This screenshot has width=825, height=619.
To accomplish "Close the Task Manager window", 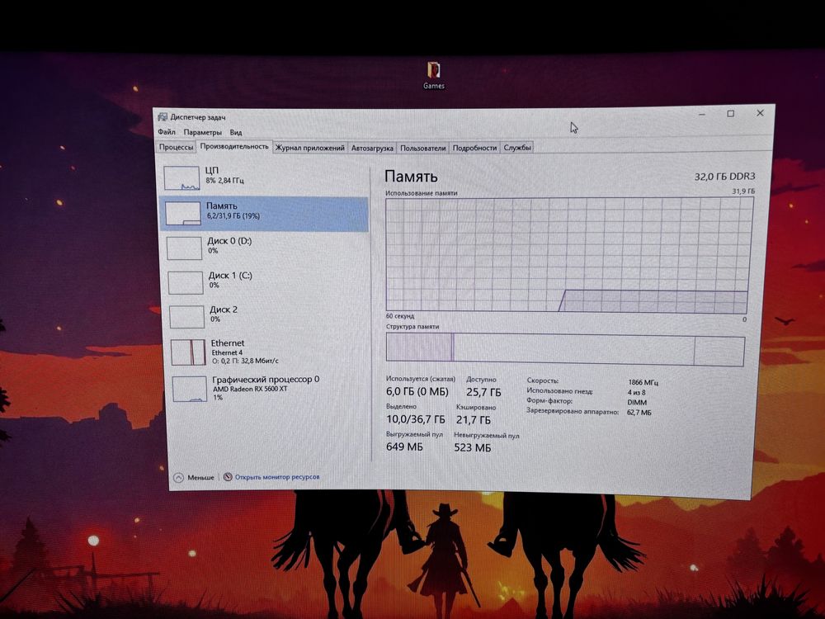I will pos(761,113).
